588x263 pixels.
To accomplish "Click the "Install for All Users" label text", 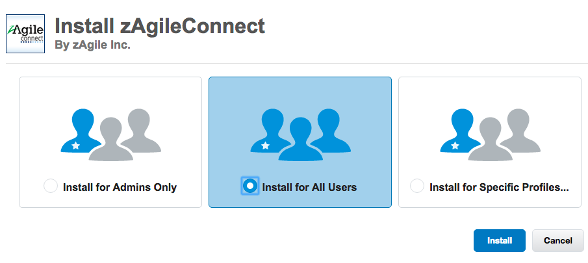I will coord(309,188).
